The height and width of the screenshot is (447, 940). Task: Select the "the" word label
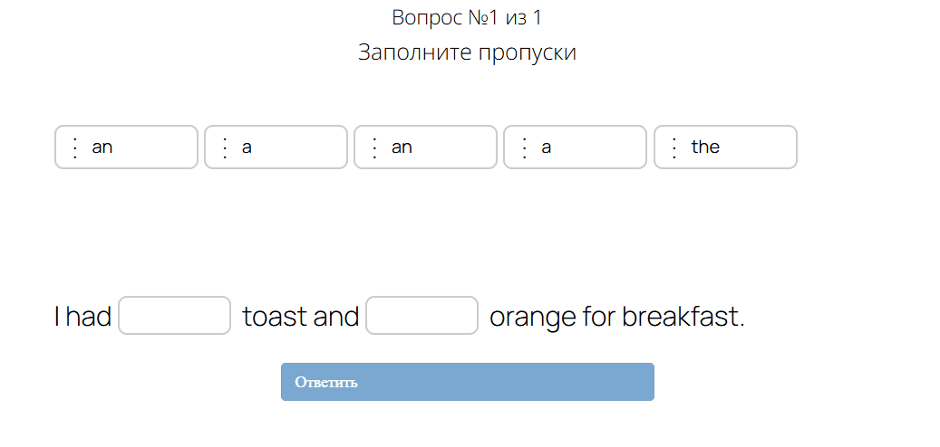pos(705,147)
